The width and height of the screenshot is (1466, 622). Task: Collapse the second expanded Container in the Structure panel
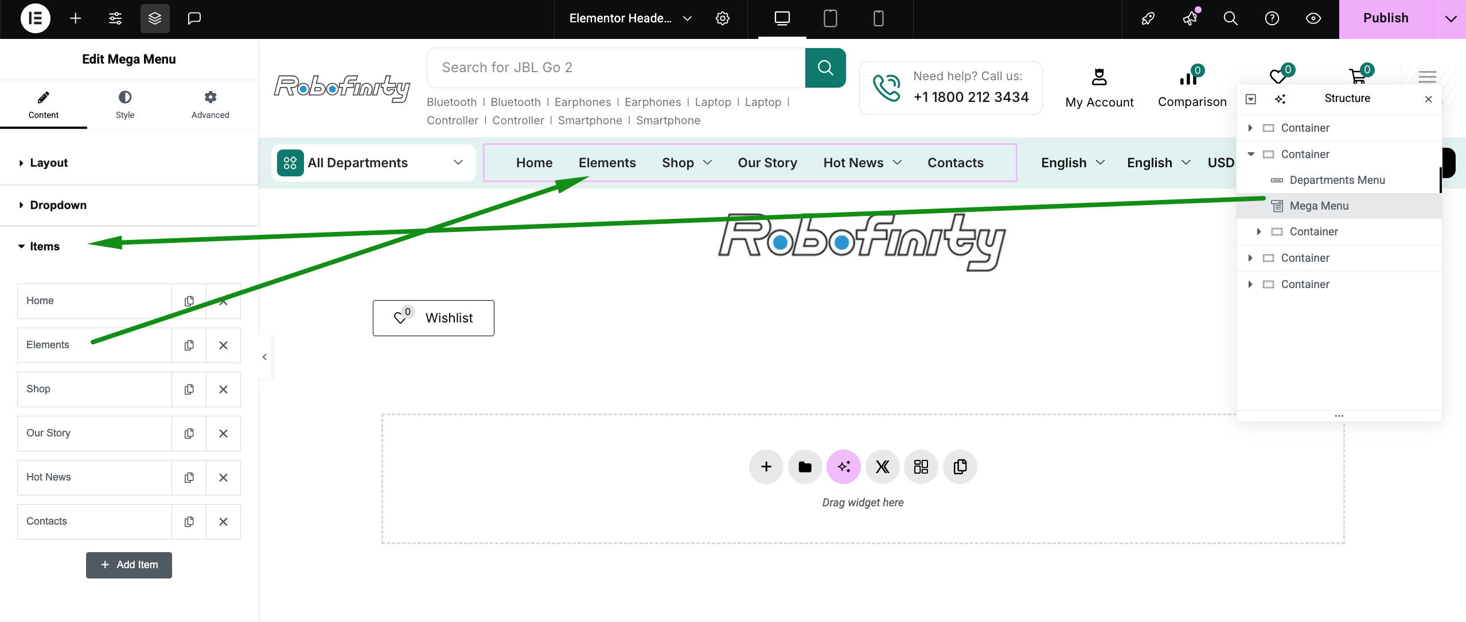click(x=1251, y=154)
